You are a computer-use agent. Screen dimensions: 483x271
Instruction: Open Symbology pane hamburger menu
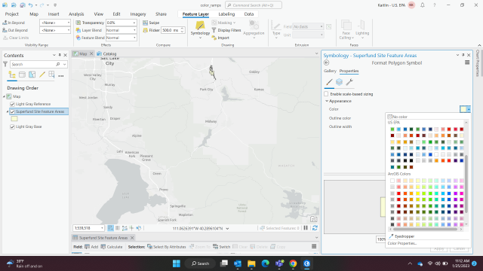[467, 62]
